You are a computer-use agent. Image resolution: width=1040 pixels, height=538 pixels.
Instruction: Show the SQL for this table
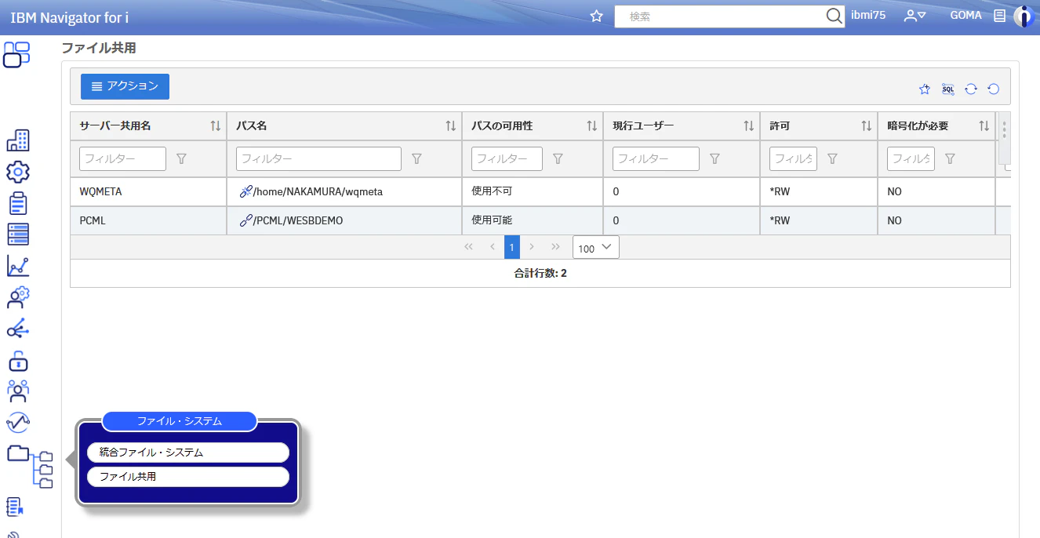(947, 89)
